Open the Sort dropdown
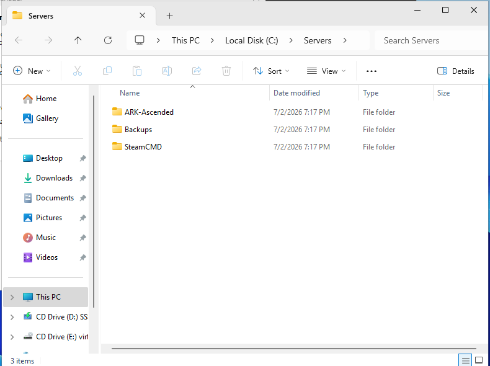Image resolution: width=490 pixels, height=366 pixels. pyautogui.click(x=270, y=71)
